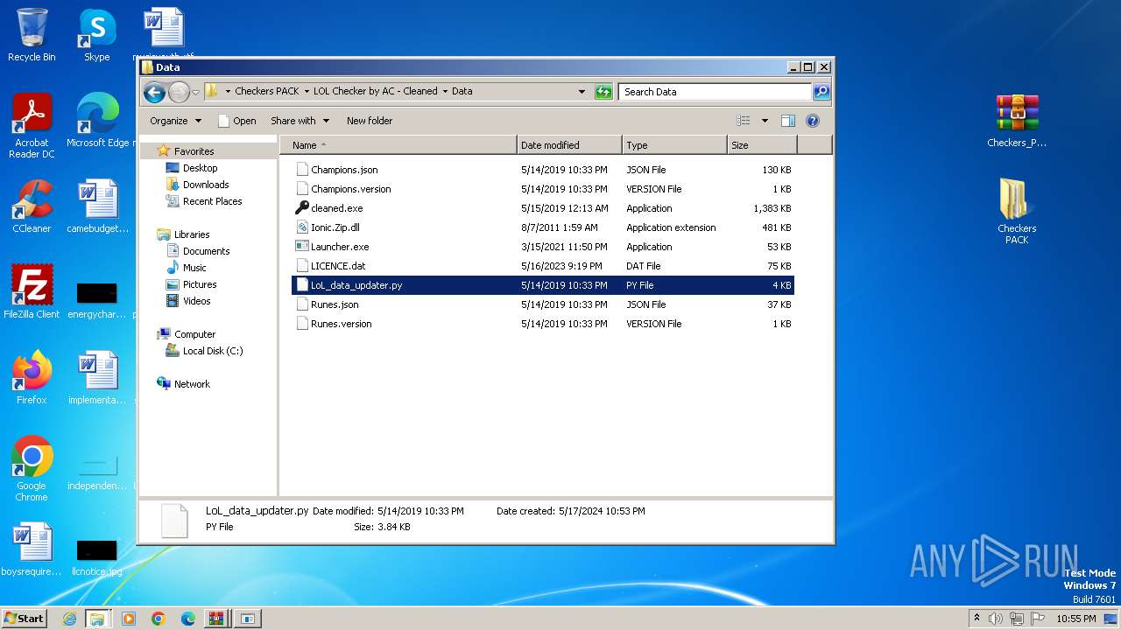Select CCleaner desktop icon
This screenshot has width=1121, height=630.
(x=32, y=207)
